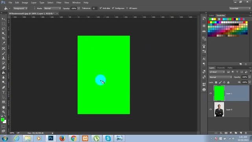Create new group folder icon
Viewport: 252px width, 142px height.
tap(236, 133)
